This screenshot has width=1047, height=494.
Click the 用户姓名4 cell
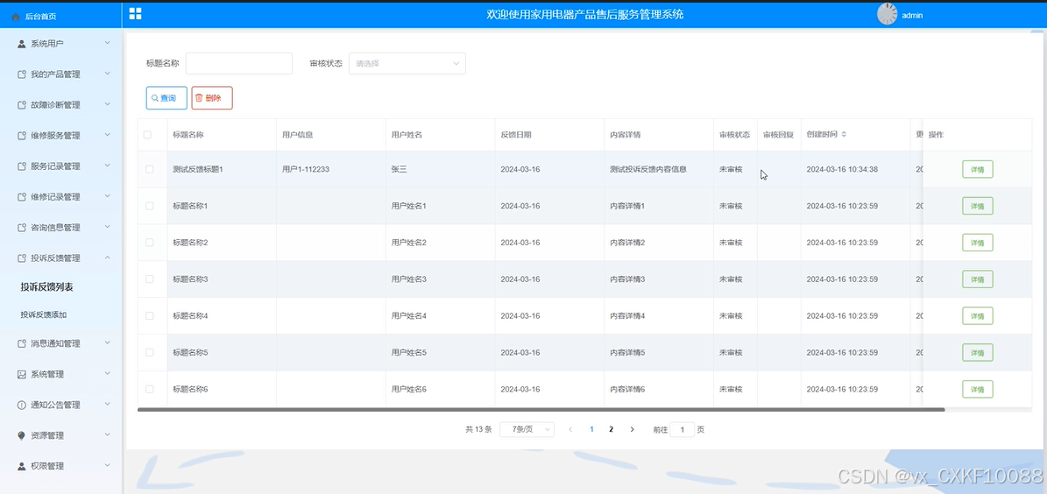click(x=408, y=316)
